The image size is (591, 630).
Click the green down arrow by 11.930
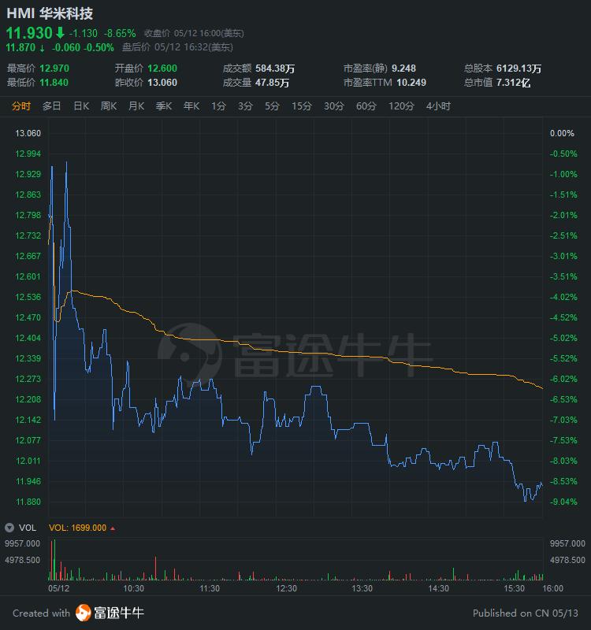click(60, 32)
